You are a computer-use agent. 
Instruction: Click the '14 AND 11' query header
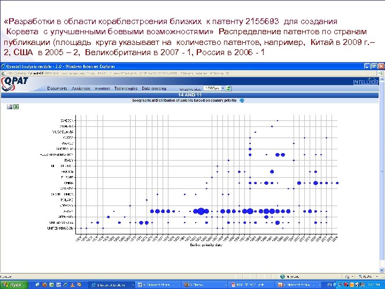click(x=190, y=95)
